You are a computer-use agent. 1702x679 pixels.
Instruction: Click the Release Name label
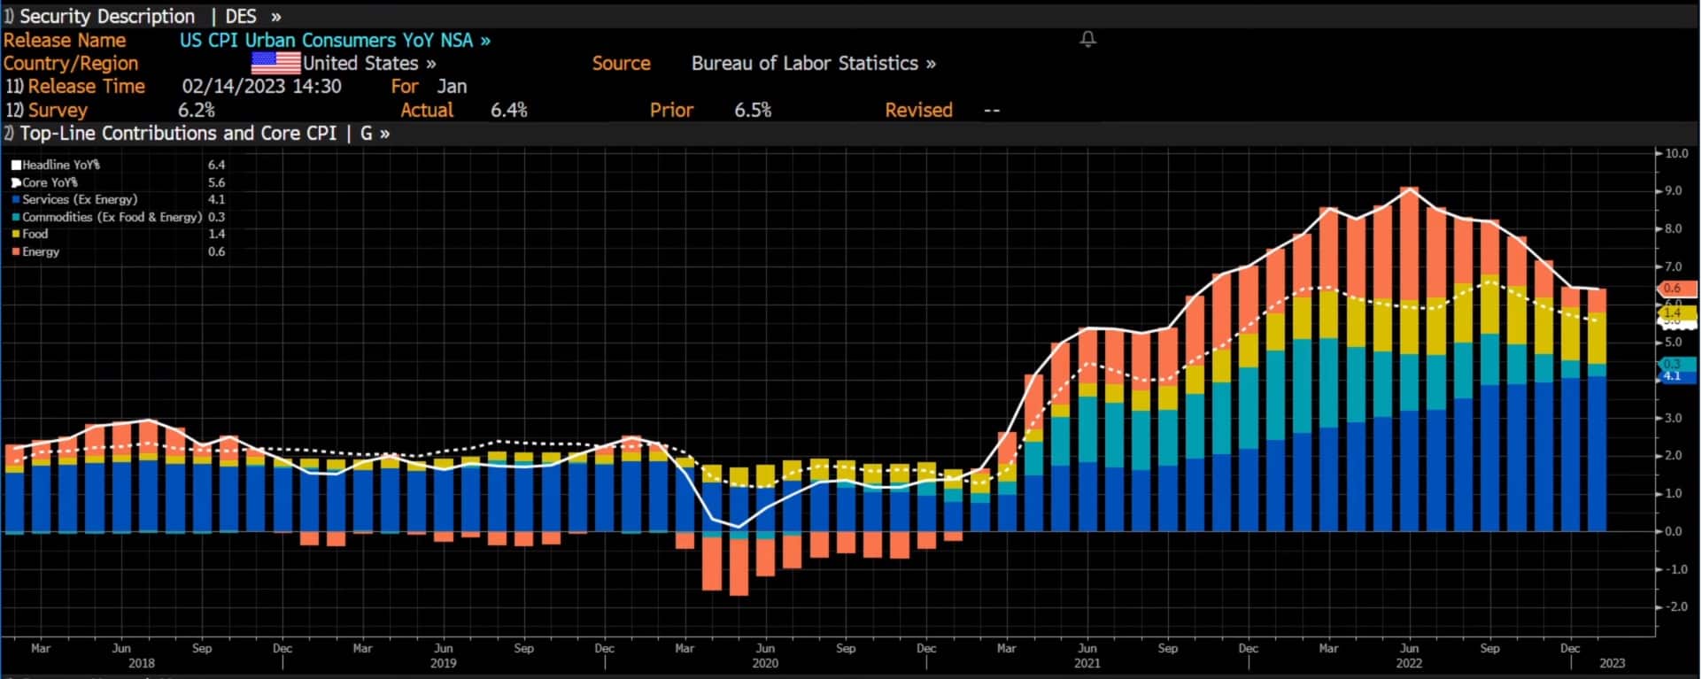65,40
